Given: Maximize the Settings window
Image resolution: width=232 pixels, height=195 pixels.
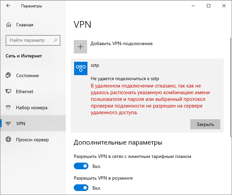Looking at the screenshot, I should (209, 6).
